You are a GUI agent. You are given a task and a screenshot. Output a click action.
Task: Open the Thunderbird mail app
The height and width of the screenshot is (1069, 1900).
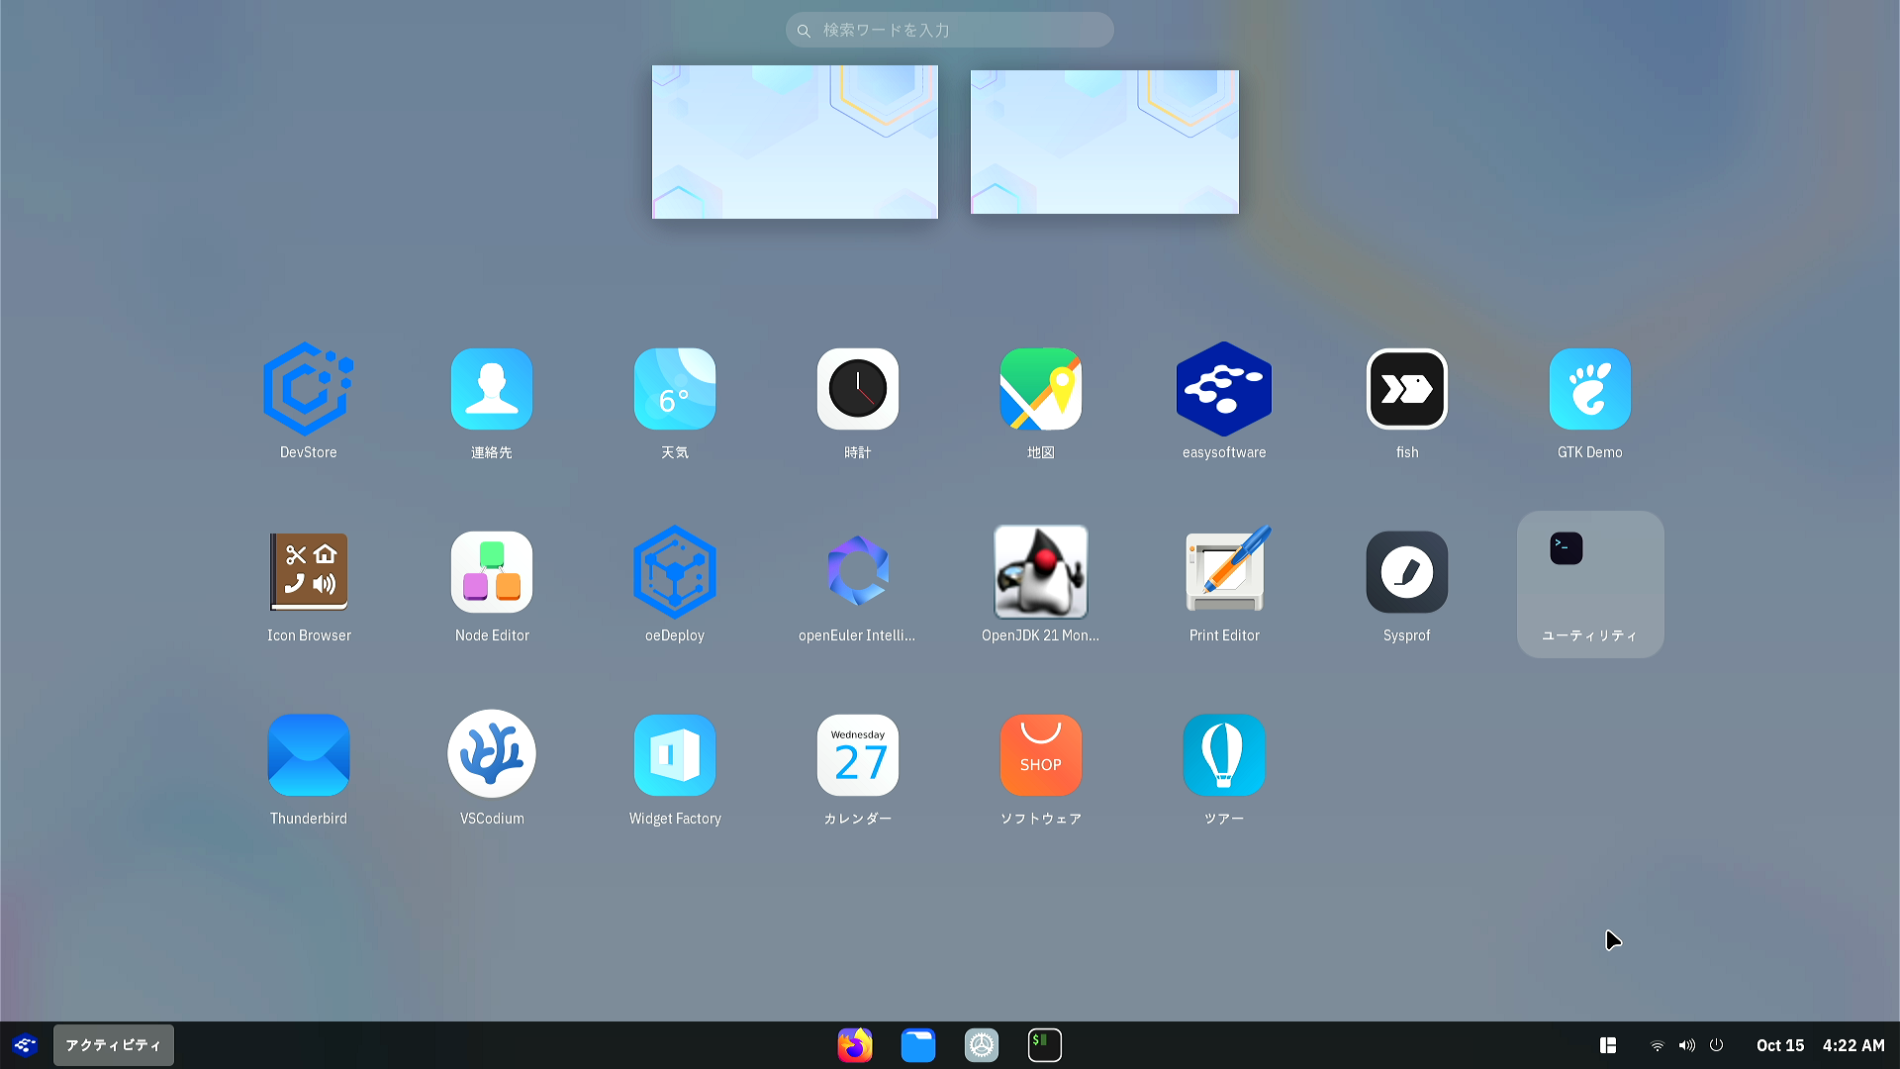308,756
